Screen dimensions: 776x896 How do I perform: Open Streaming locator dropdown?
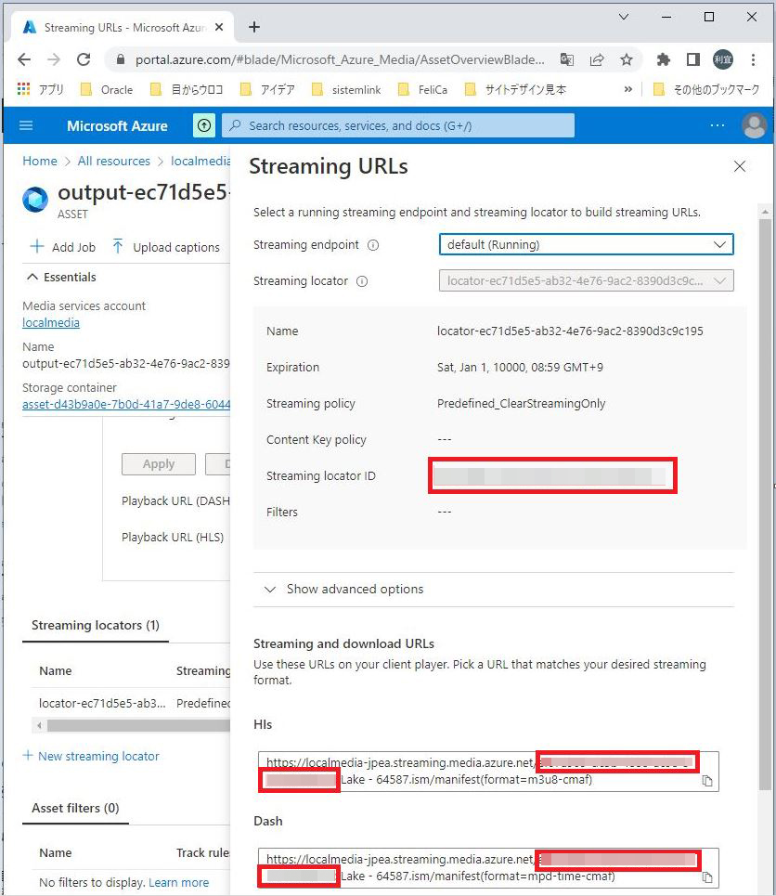tap(587, 280)
